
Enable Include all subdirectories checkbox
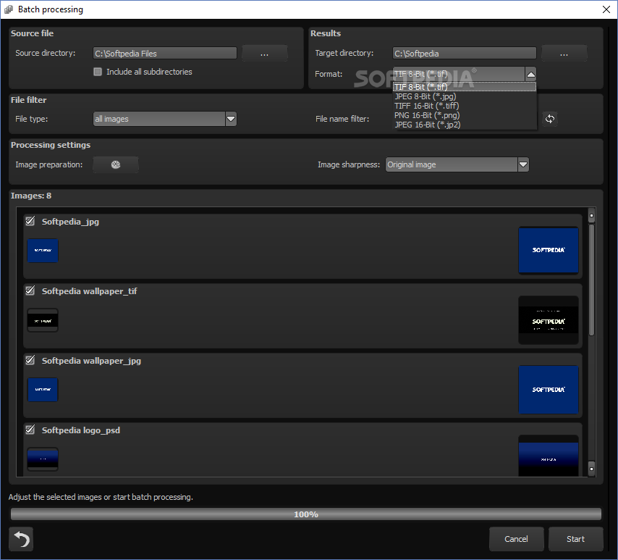(98, 72)
